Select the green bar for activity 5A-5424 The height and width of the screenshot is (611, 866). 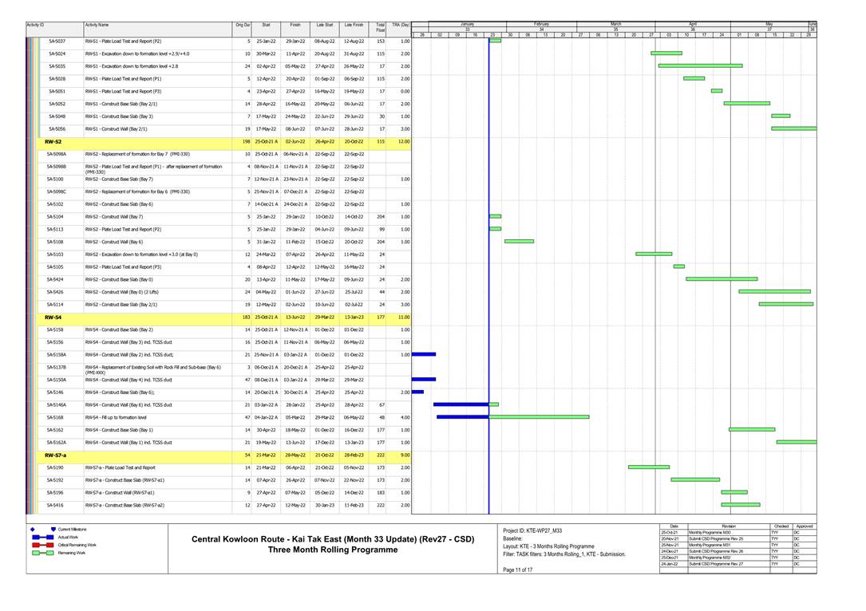pos(722,279)
